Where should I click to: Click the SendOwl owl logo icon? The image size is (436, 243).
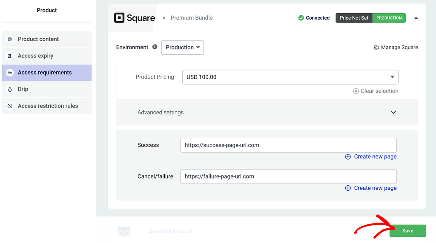coord(124,231)
